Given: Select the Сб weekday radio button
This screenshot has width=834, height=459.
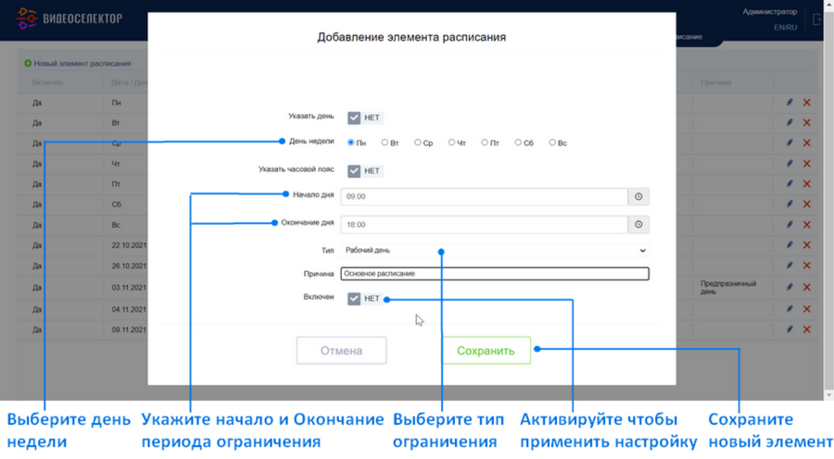Looking at the screenshot, I should click(517, 143).
